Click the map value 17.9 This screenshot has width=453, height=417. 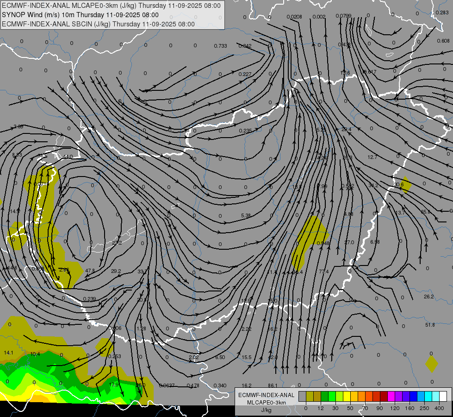114,385
